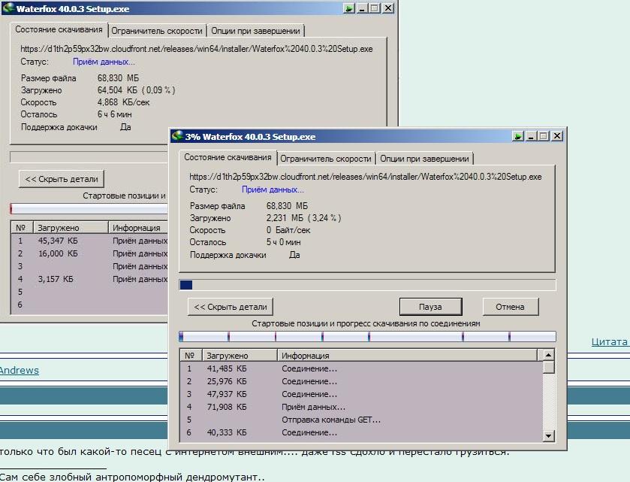The height and width of the screenshot is (482, 630).
Task: Select connection row with 41,485 КБ
Action: [x=361, y=368]
